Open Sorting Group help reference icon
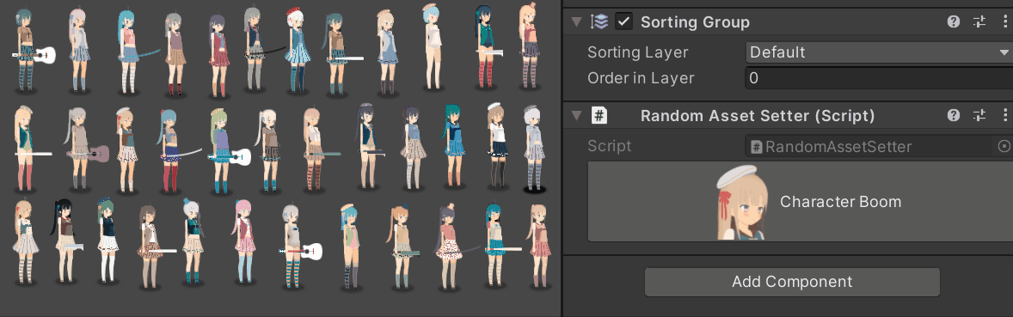Image resolution: width=1013 pixels, height=317 pixels. (954, 22)
